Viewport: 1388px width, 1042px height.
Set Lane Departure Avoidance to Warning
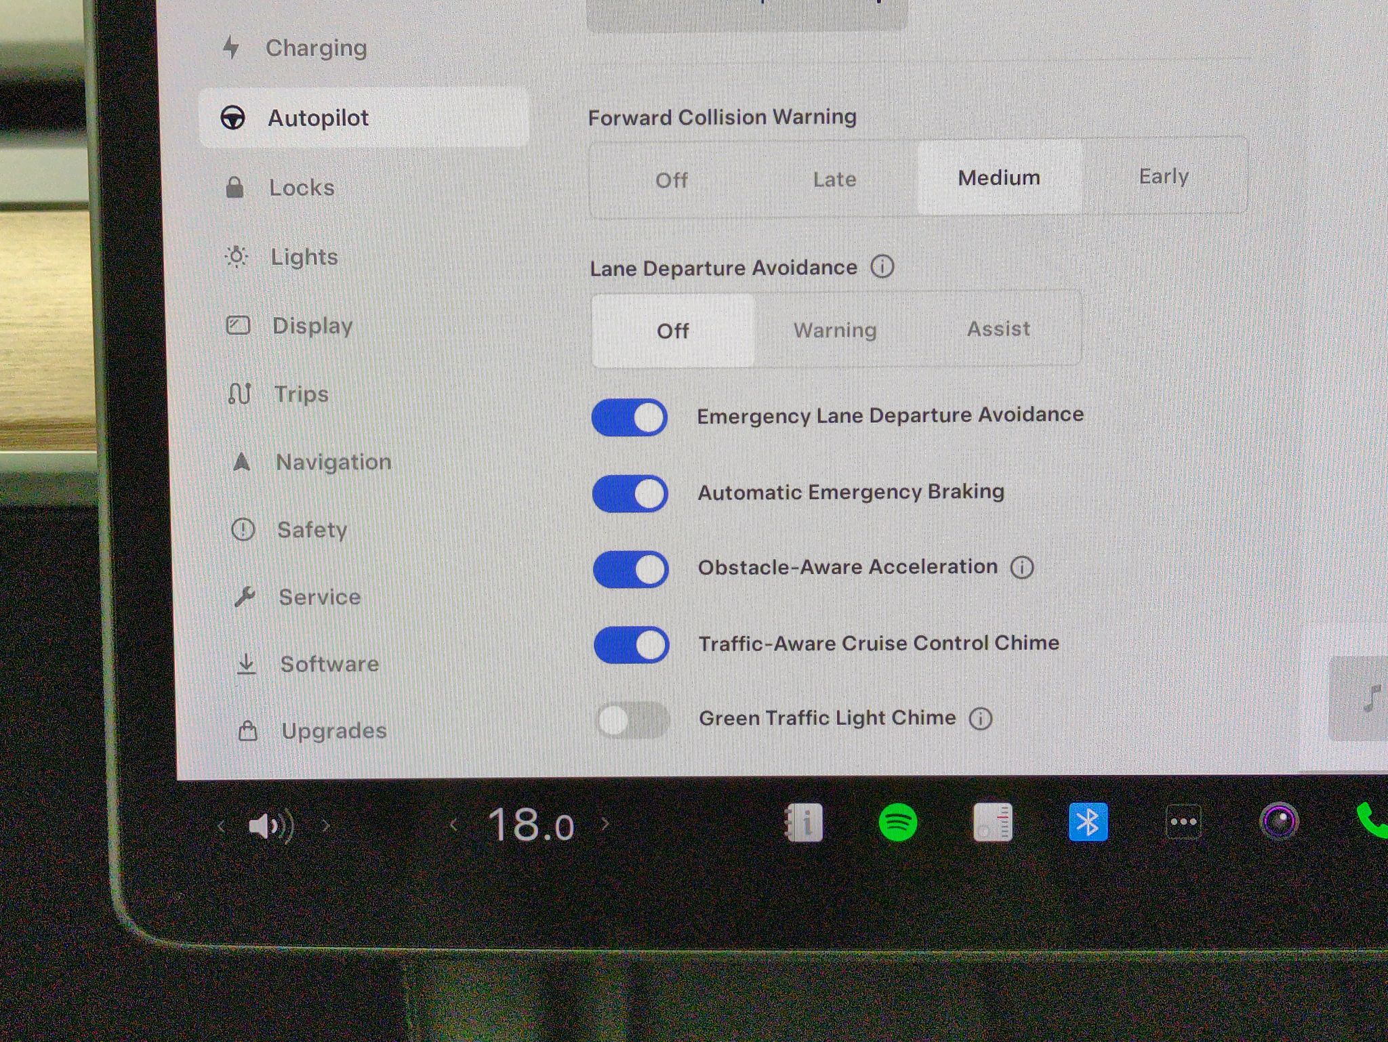(x=835, y=330)
